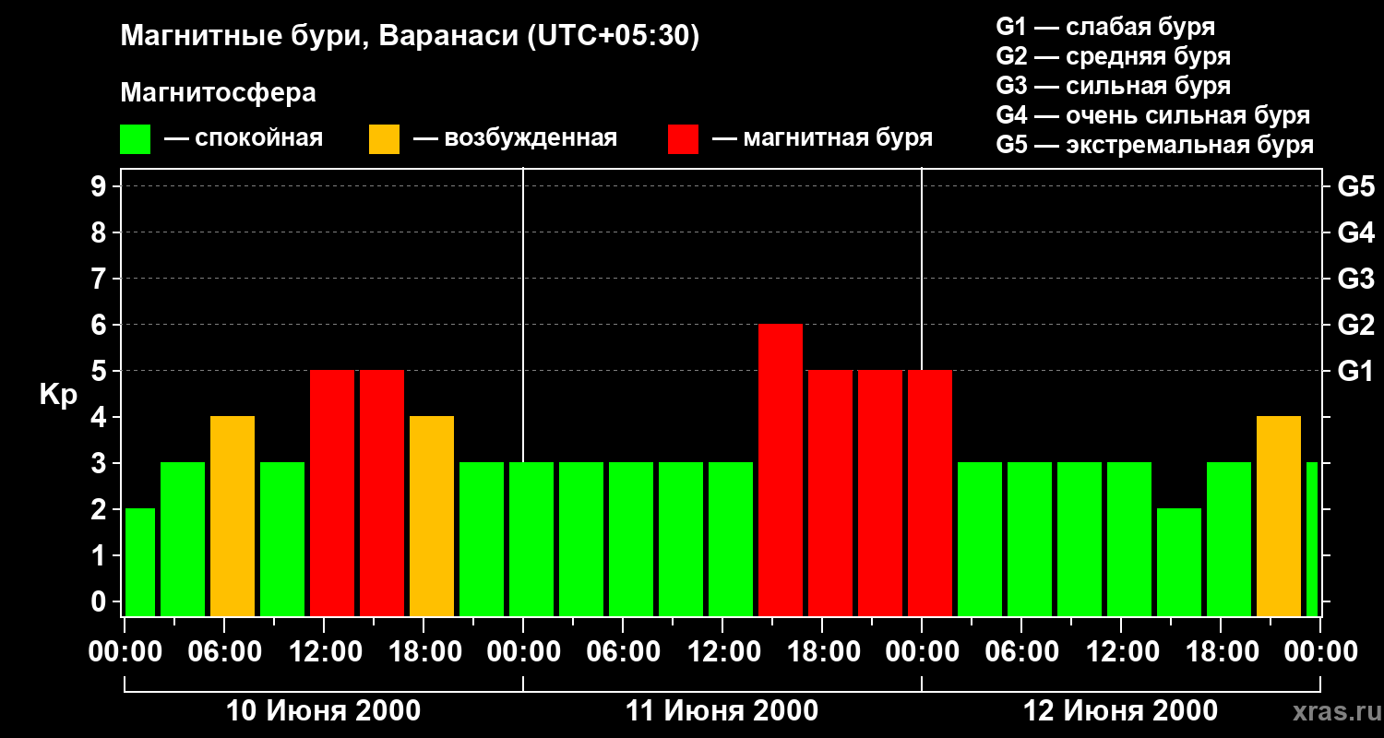Click the tall red Kp 6 bar on 11 Июня
1384x738 pixels.
781,470
